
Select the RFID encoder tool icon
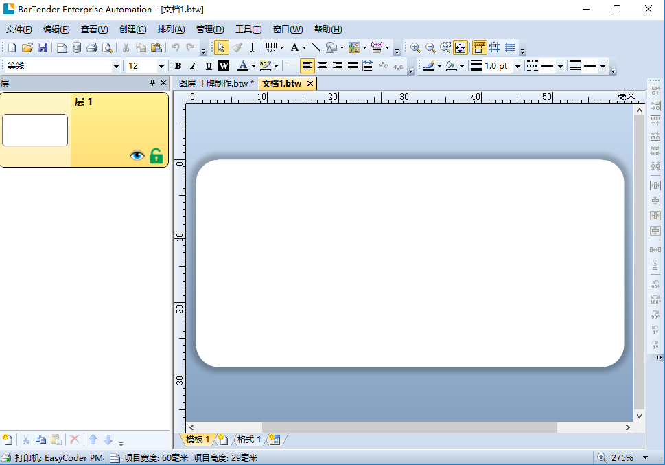coord(376,47)
